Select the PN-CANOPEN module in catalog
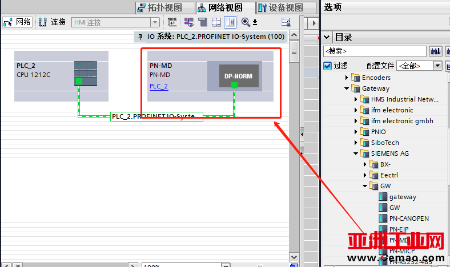 coord(409,219)
